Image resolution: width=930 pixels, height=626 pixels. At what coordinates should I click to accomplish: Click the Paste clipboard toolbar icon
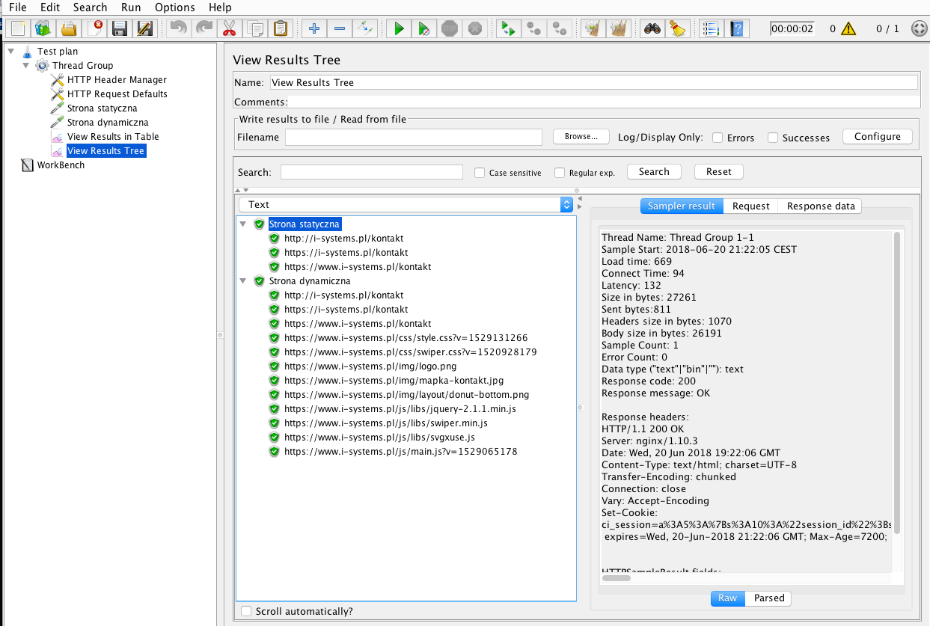280,29
